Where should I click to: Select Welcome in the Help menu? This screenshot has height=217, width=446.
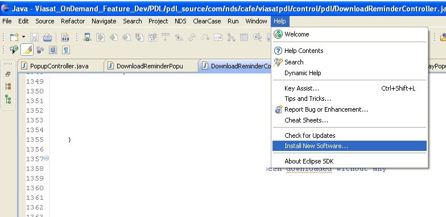click(x=349, y=34)
